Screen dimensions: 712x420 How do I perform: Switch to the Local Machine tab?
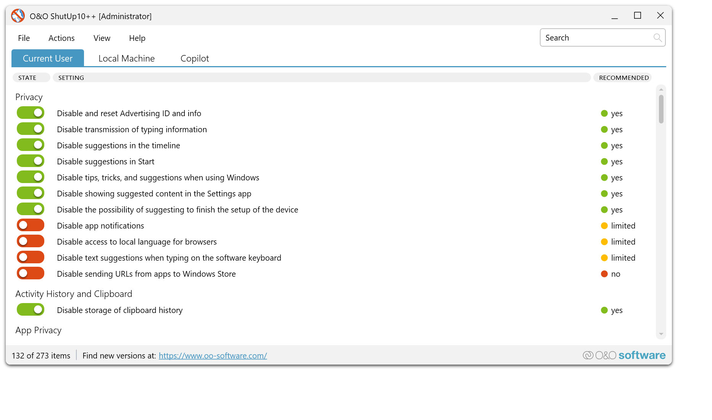tap(126, 58)
